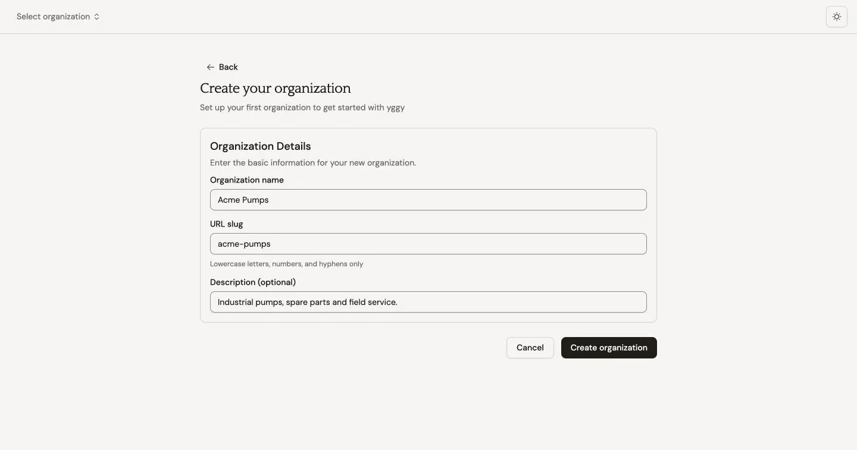This screenshot has height=450, width=857.
Task: Click the 'Description (optional)' label
Action: click(x=253, y=282)
